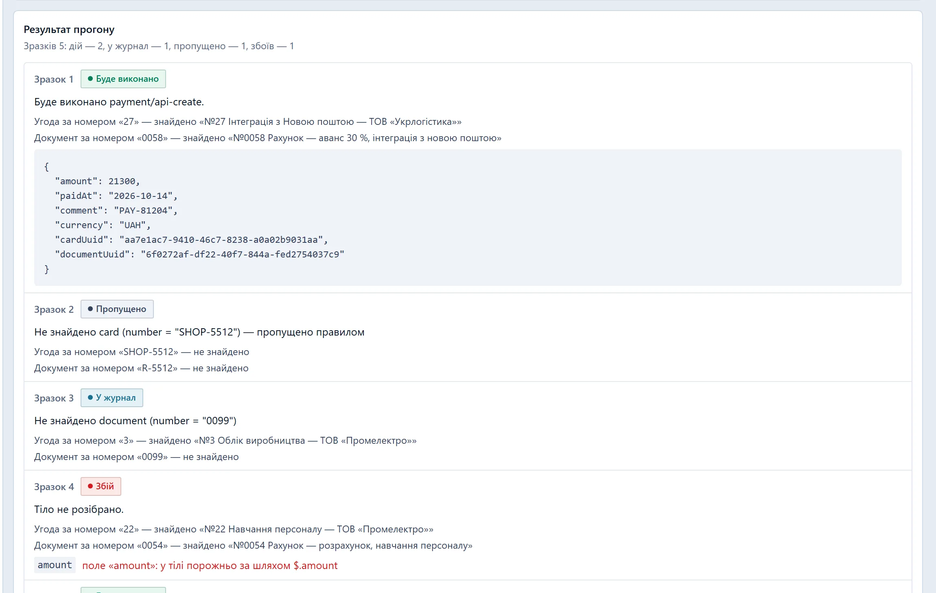This screenshot has width=936, height=593.
Task: Click line 'Угода за номером «SHOP-5512» — не знайдено'
Action: tap(142, 352)
